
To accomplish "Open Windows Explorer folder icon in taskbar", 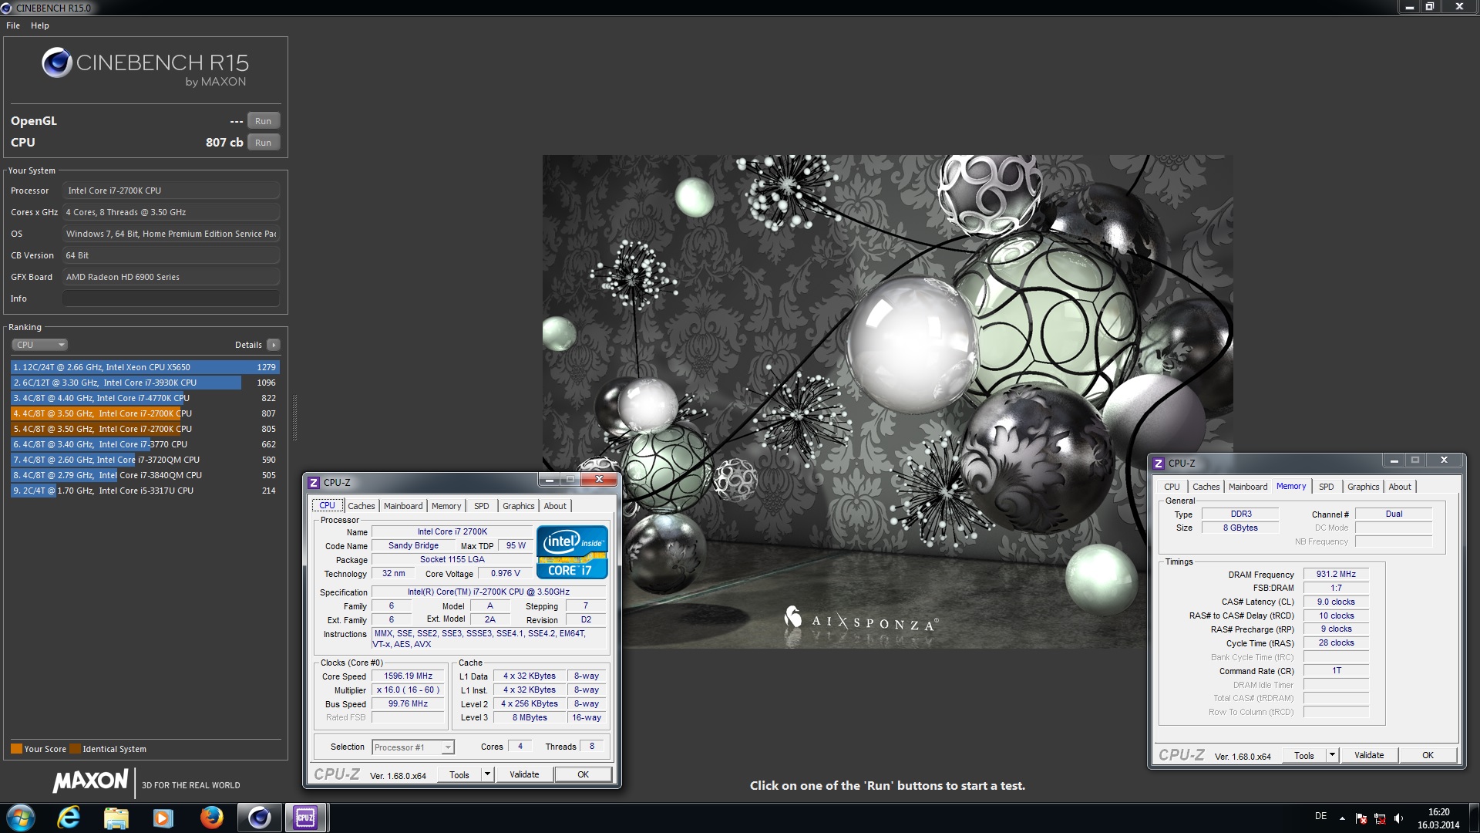I will 116,818.
